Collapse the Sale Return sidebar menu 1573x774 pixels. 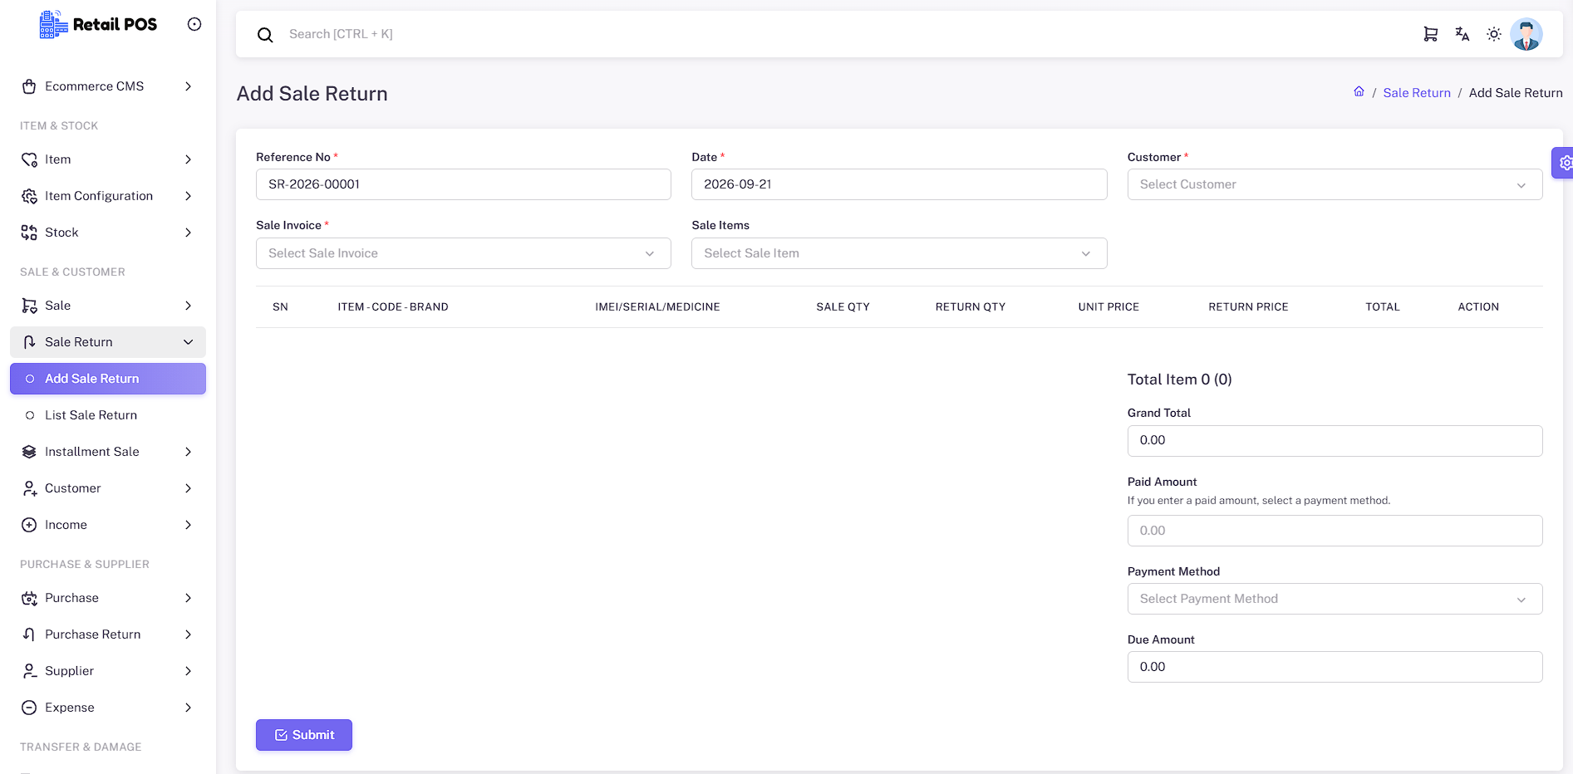pos(108,342)
